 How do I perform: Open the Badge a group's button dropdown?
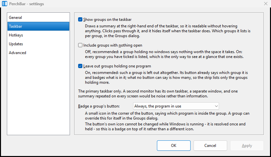click(x=176, y=106)
